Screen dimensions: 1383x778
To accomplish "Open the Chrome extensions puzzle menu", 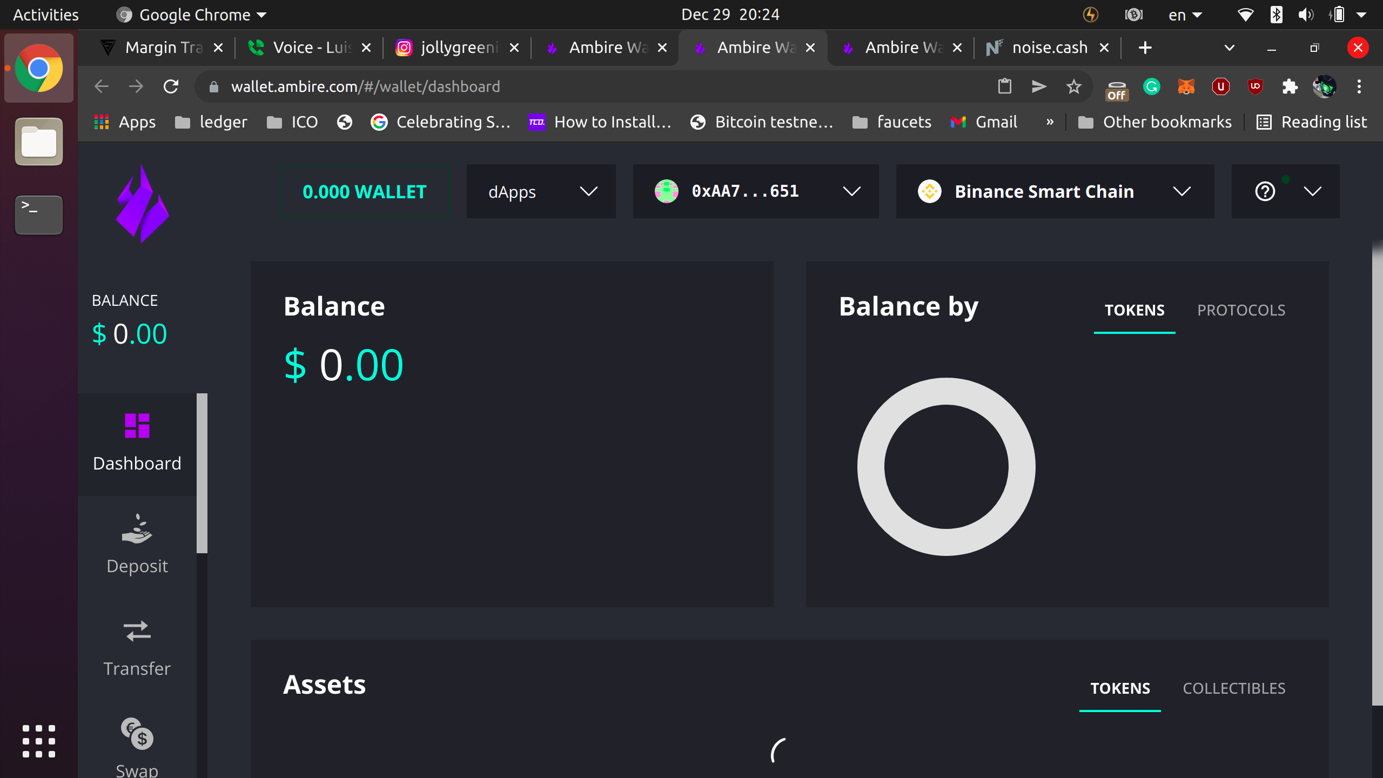I will pyautogui.click(x=1290, y=86).
